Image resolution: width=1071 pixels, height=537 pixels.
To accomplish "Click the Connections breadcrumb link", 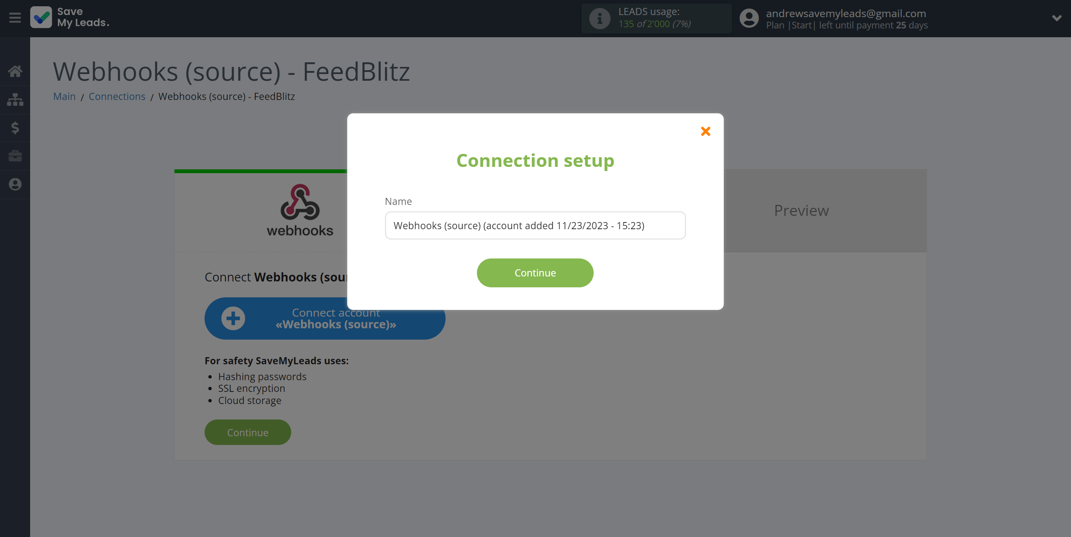I will click(116, 96).
